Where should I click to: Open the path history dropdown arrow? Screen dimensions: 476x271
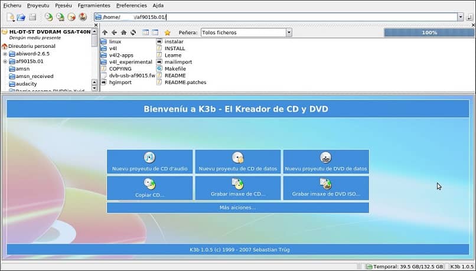click(461, 17)
